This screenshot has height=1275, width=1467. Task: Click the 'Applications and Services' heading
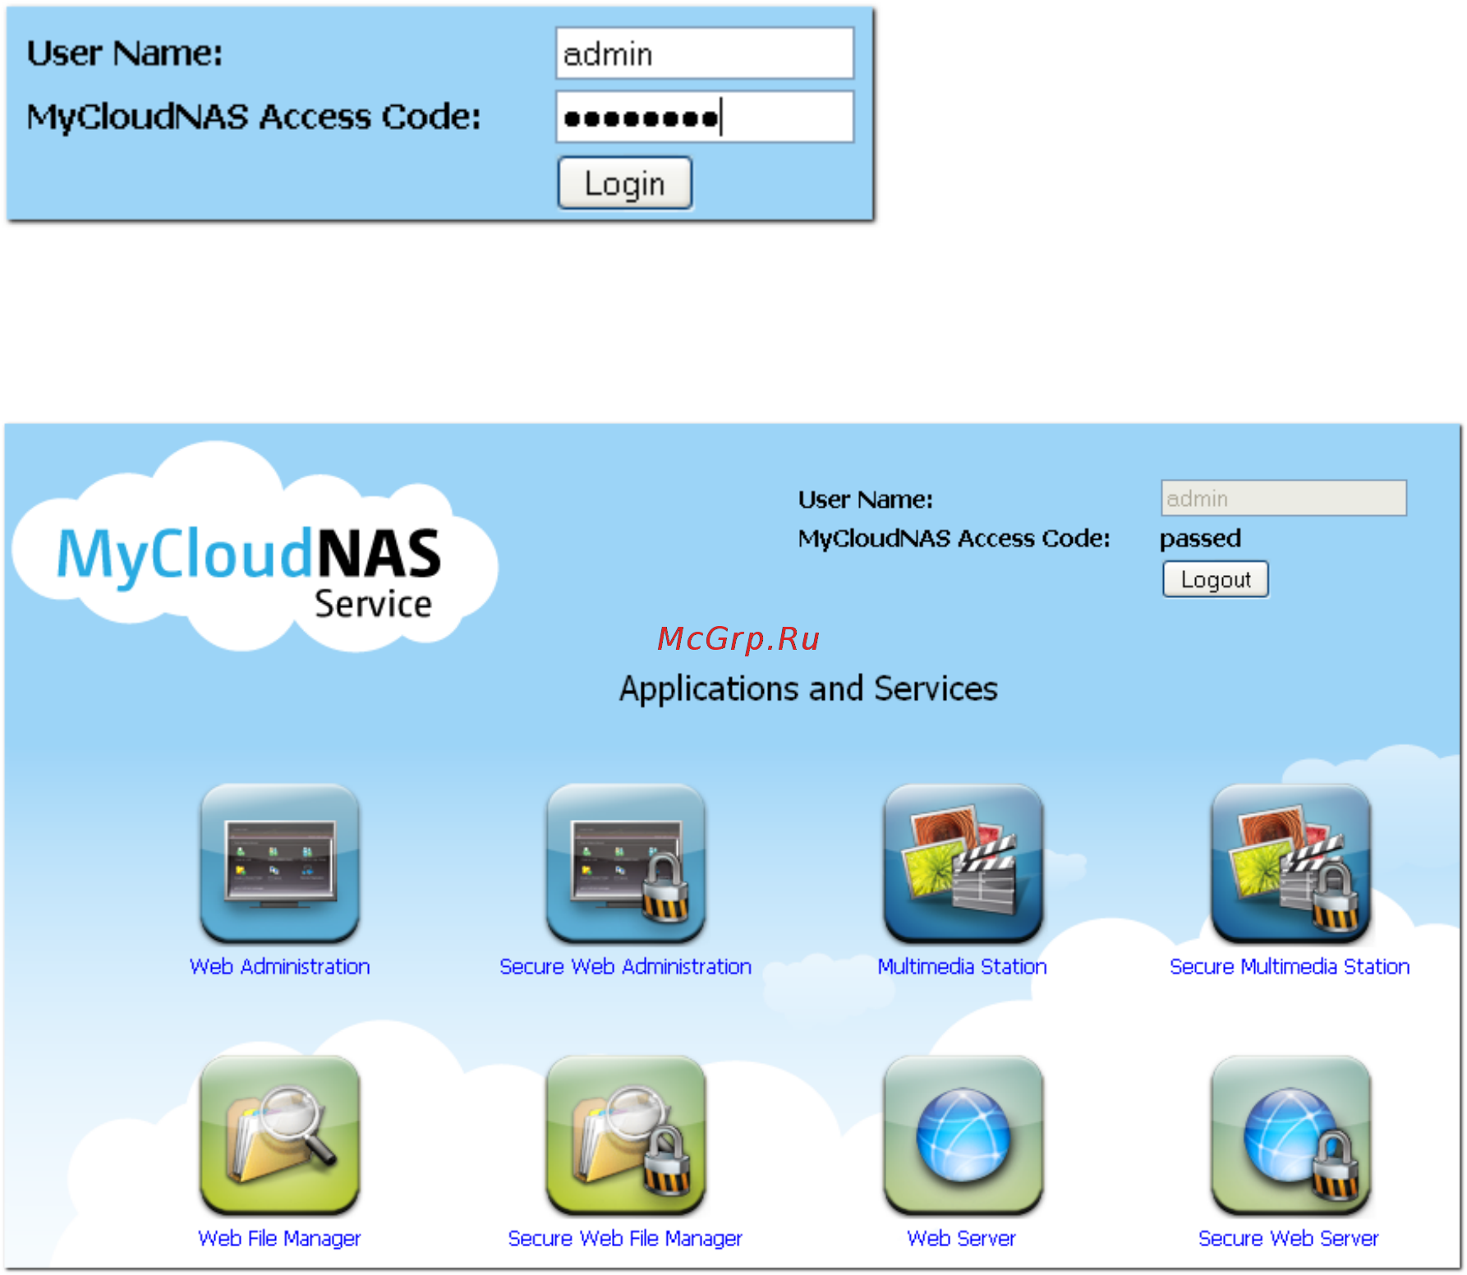point(809,688)
